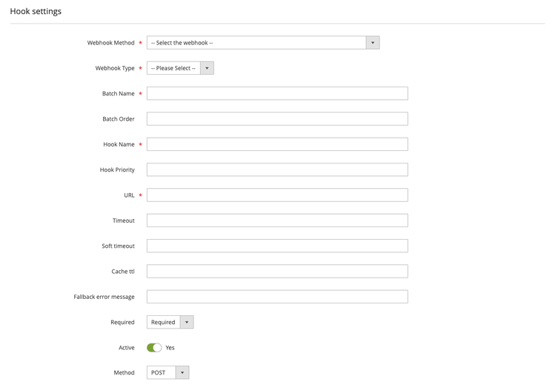Select the Cache ttl input
This screenshot has width=556, height=390.
tap(277, 272)
